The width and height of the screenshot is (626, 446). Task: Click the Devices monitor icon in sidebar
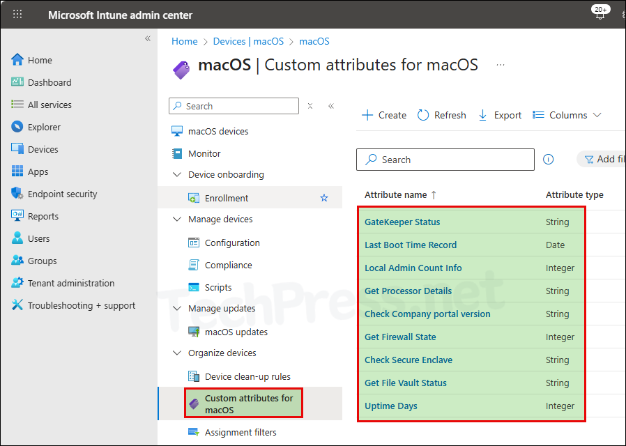click(17, 149)
